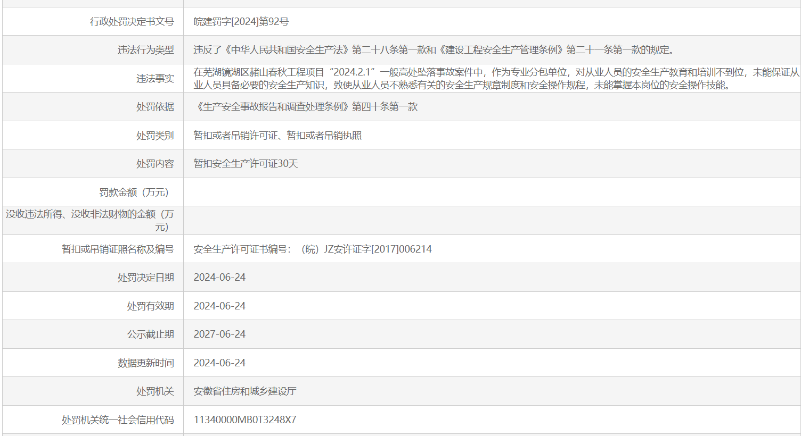Viewport: 809px width, 436px height.
Task: Click the 违法事实 row label
Action: coord(155,79)
